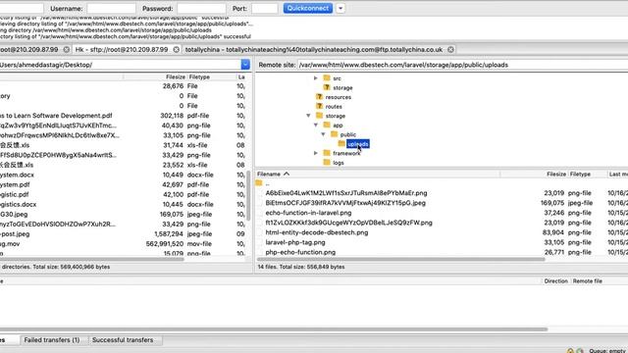The width and height of the screenshot is (628, 353).
Task: Open the Successful transfers tab
Action: [x=123, y=340]
